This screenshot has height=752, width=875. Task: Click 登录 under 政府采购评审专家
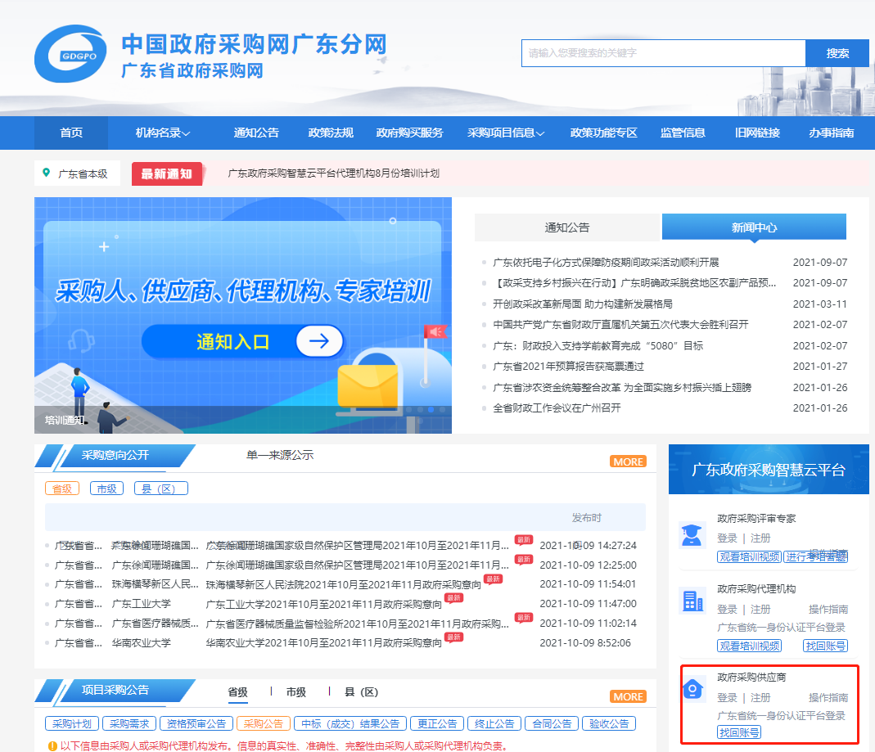coord(727,538)
